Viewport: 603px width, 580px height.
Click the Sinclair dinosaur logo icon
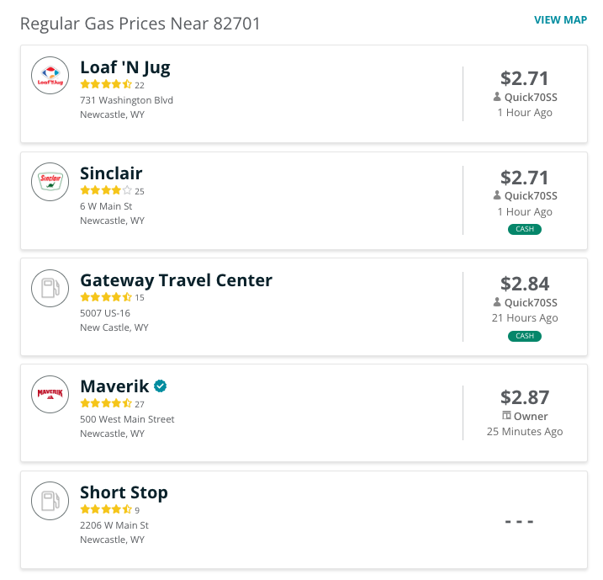50,182
